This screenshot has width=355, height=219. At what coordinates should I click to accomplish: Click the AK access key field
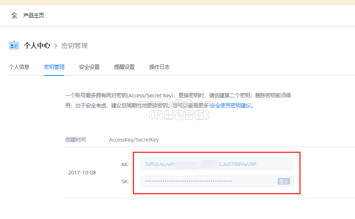217,164
